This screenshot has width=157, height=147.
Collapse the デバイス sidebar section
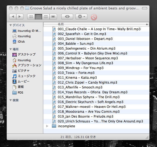(10, 25)
